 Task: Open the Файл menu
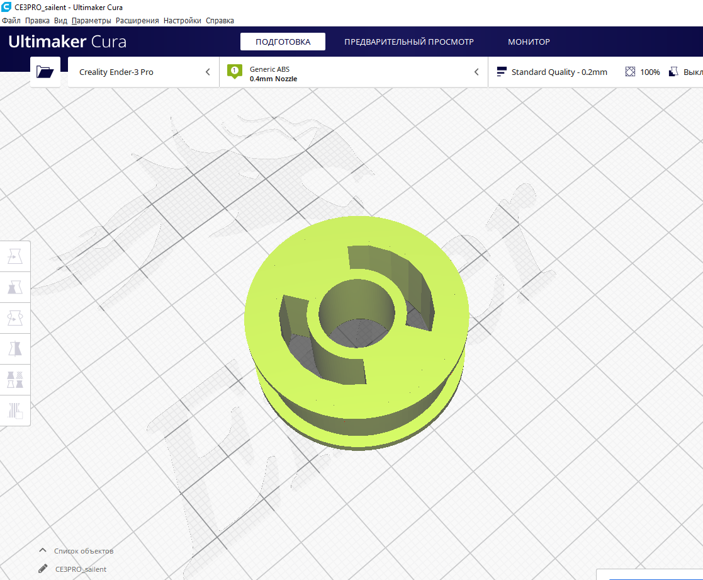[x=11, y=21]
